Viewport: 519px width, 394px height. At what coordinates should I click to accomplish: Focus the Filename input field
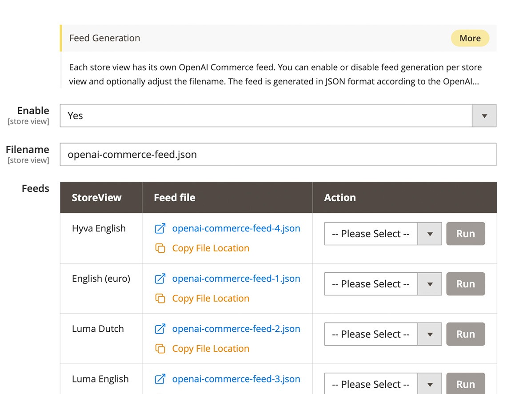pos(278,155)
